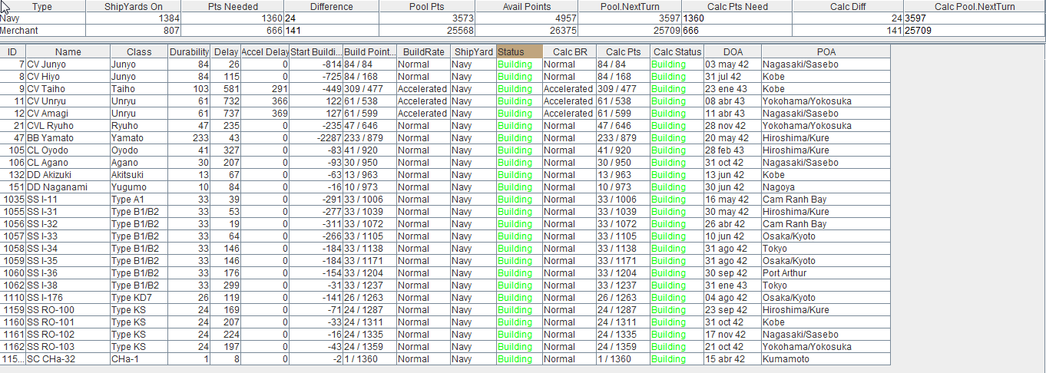1046x373 pixels.
Task: Click the SS I-11 name cell
Action: pos(68,200)
